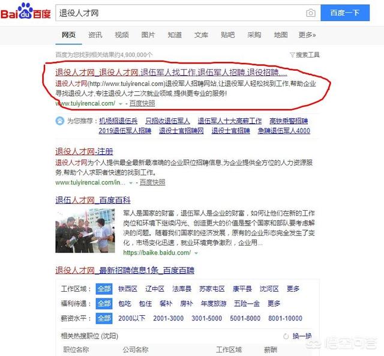Switch to the 图片 tab
This screenshot has width=384, height=356.
tap(148, 35)
